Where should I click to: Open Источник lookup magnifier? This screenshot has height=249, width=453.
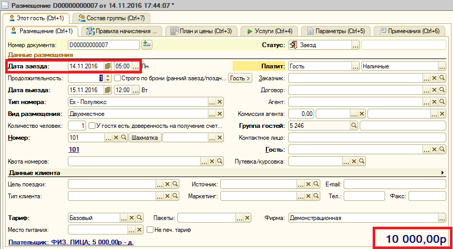click(316, 184)
